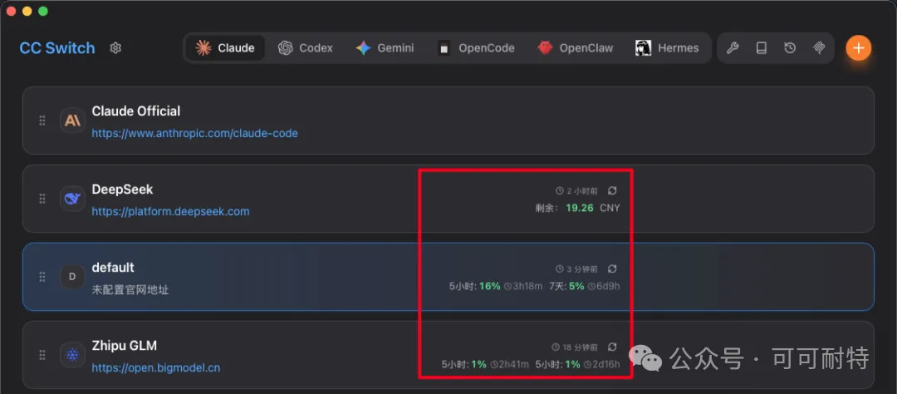The height and width of the screenshot is (394, 897).
Task: Open the open.bigmodel.cn link
Action: 156,367
